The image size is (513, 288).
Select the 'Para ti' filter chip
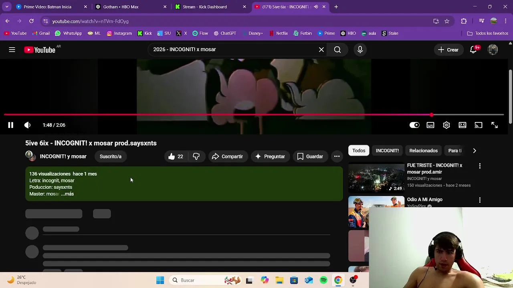[x=455, y=151]
